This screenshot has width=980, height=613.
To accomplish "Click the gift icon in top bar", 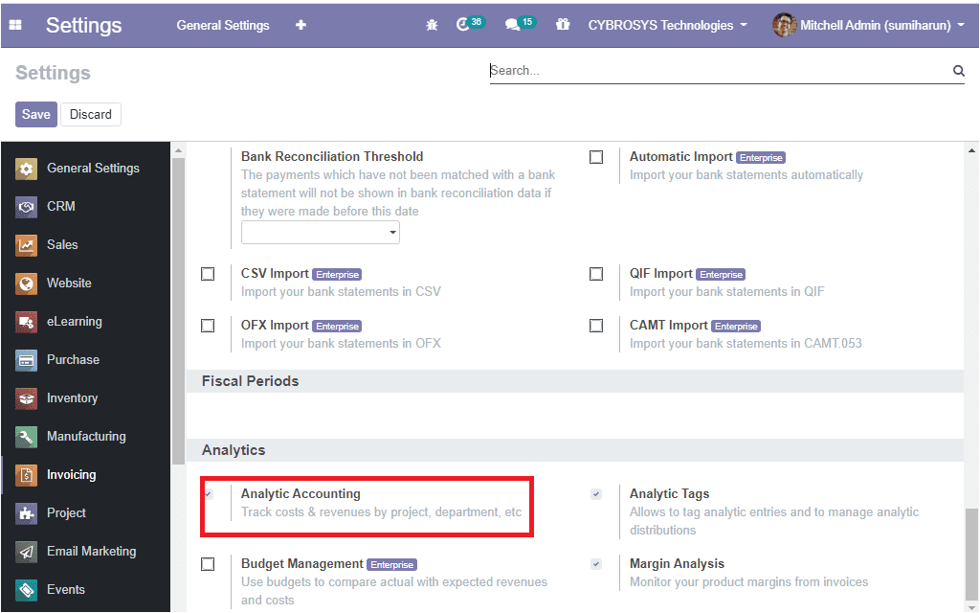I will 563,24.
